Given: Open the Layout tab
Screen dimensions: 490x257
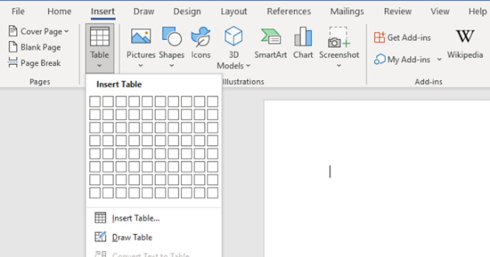Looking at the screenshot, I should (234, 11).
